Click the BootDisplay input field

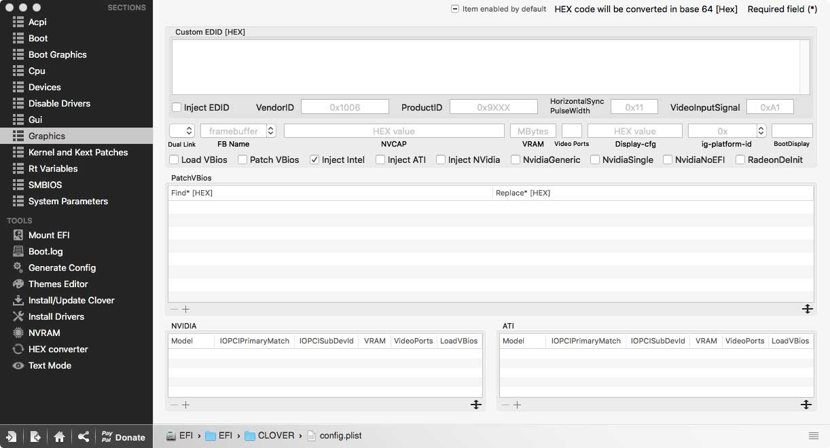coord(792,130)
